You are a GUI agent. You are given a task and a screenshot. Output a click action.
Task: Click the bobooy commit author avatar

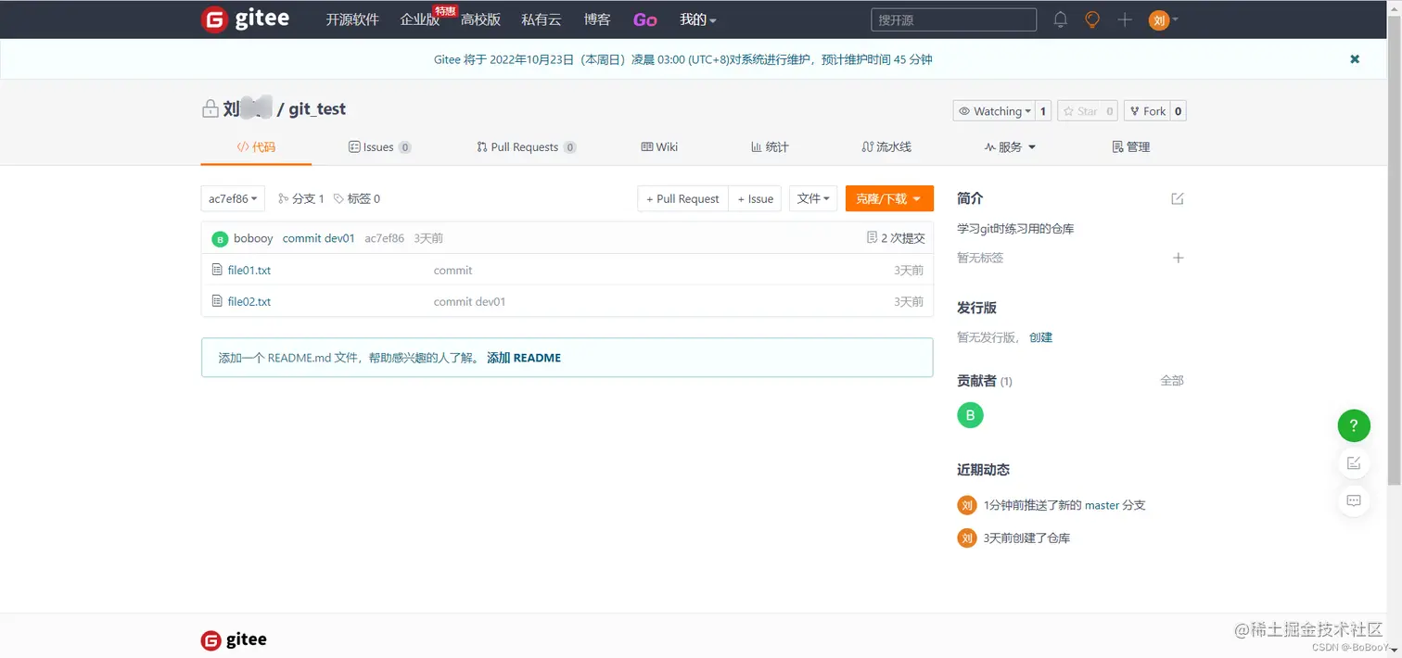(x=220, y=238)
